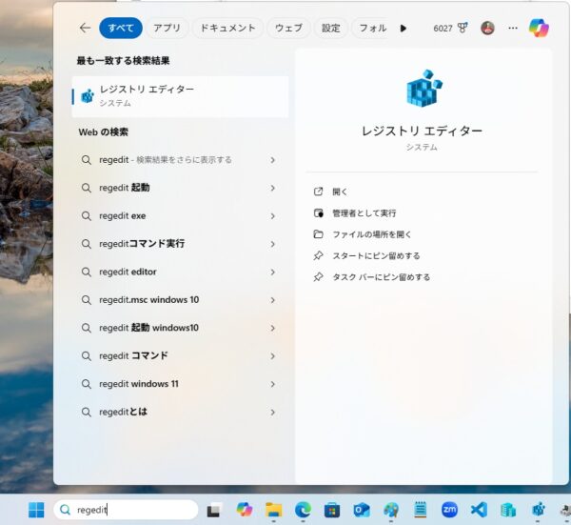Select web suggestion regedit コマンド
This screenshot has width=571, height=525.
coord(179,355)
